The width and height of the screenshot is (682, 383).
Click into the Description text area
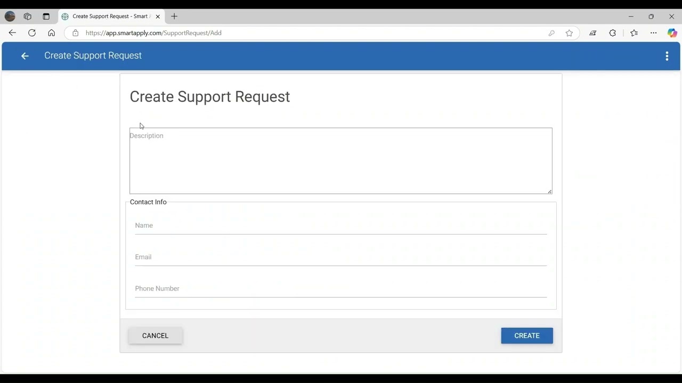click(341, 161)
